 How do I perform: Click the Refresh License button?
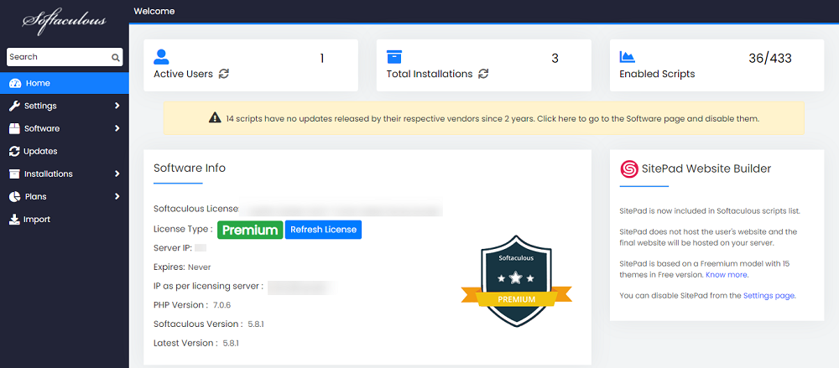[323, 230]
